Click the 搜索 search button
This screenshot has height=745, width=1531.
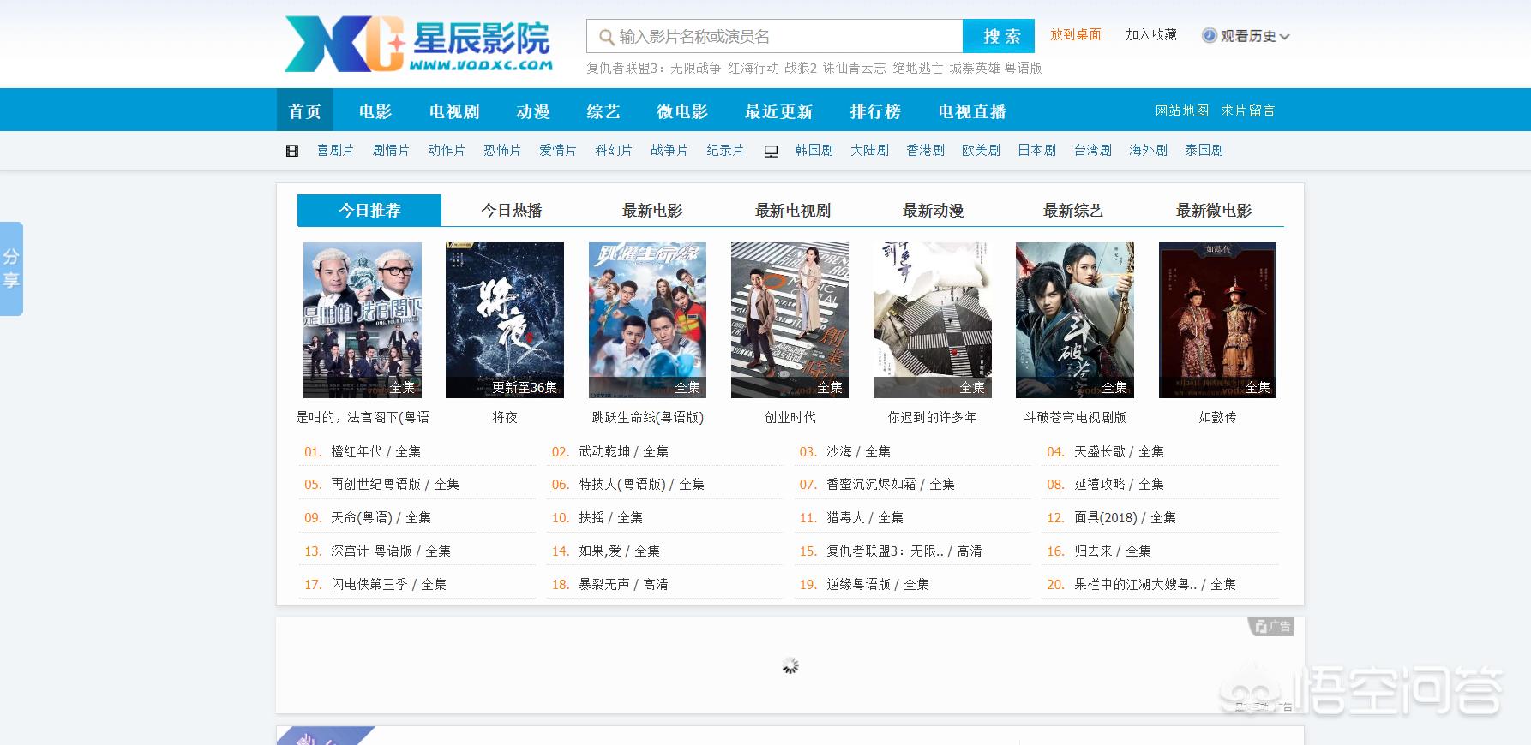coord(999,36)
